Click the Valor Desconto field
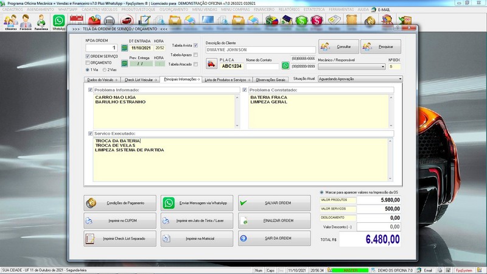This screenshot has width=487, height=274. [x=379, y=227]
